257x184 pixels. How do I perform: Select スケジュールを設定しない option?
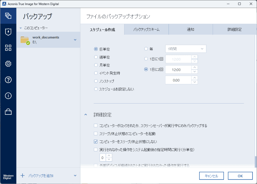96,89
